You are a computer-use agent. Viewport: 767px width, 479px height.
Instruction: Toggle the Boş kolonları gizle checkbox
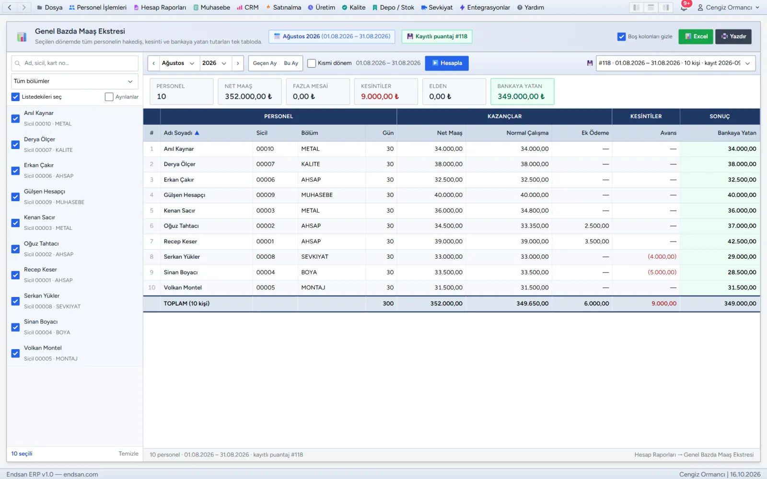coord(621,36)
